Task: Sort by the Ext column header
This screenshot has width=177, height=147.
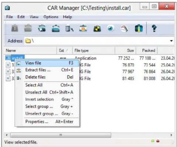Action: coord(65,50)
